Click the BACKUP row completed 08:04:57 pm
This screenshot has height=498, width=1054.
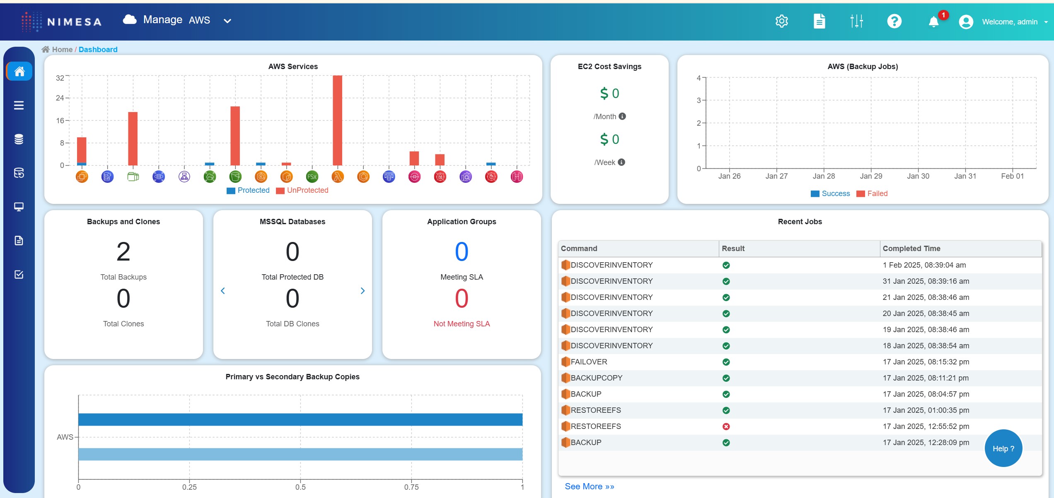[x=800, y=394]
